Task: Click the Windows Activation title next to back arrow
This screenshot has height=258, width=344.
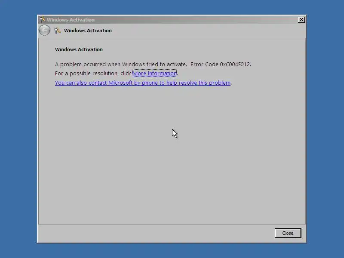Action: pos(88,31)
